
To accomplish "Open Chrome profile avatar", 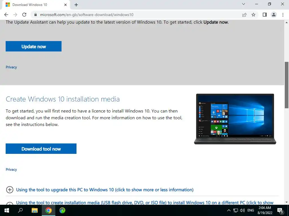I will 274,15.
